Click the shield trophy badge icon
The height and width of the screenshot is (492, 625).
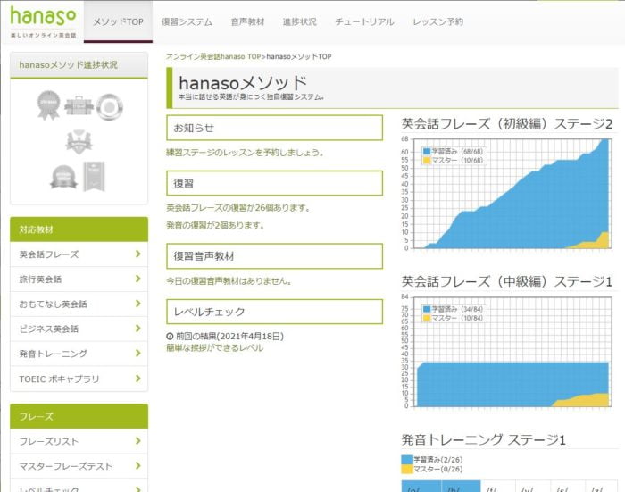(x=79, y=142)
